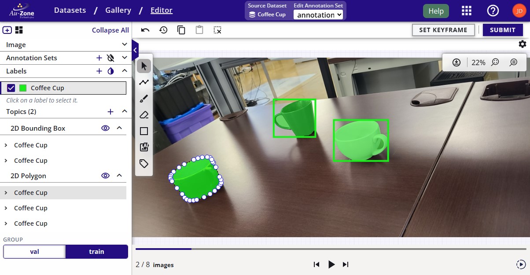Screen dimensions: 530x275
Task: Collapse the Topics section
Action: [125, 112]
